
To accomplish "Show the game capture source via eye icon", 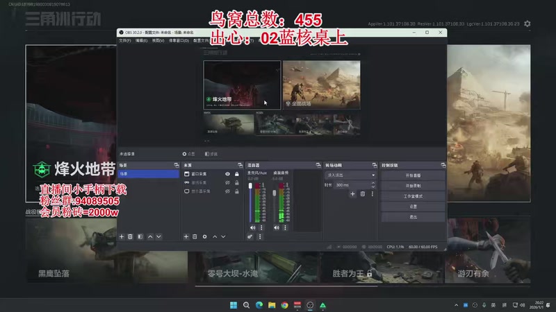I will click(x=228, y=182).
